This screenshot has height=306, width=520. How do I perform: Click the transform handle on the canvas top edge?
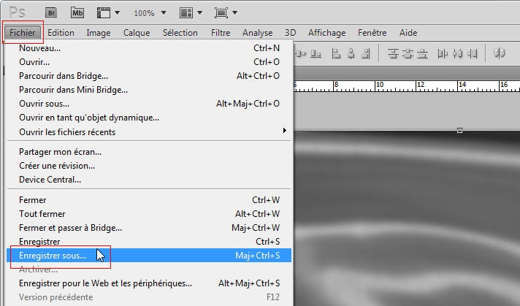pyautogui.click(x=459, y=130)
